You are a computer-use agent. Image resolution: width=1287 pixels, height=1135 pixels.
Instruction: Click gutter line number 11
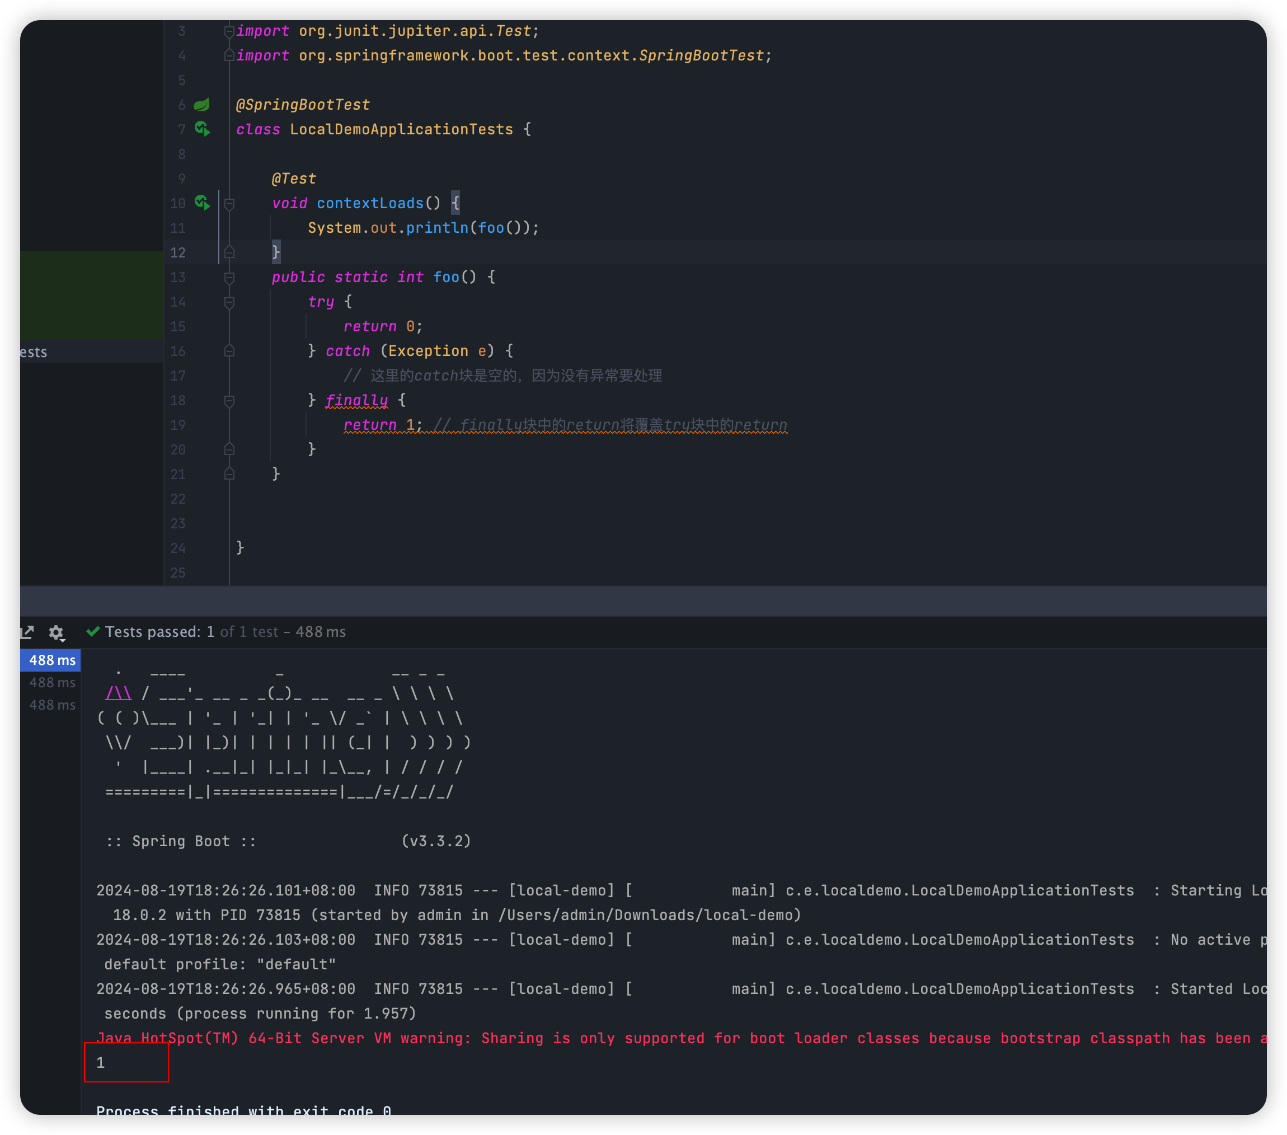[x=178, y=228]
